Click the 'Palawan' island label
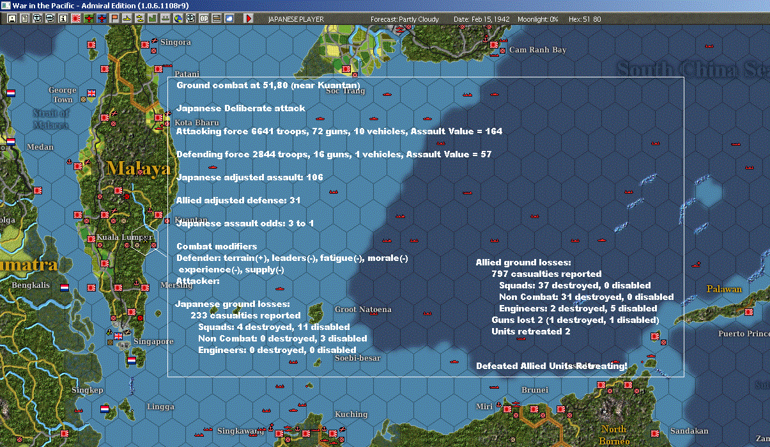This screenshot has width=770, height=447. pyautogui.click(x=724, y=289)
